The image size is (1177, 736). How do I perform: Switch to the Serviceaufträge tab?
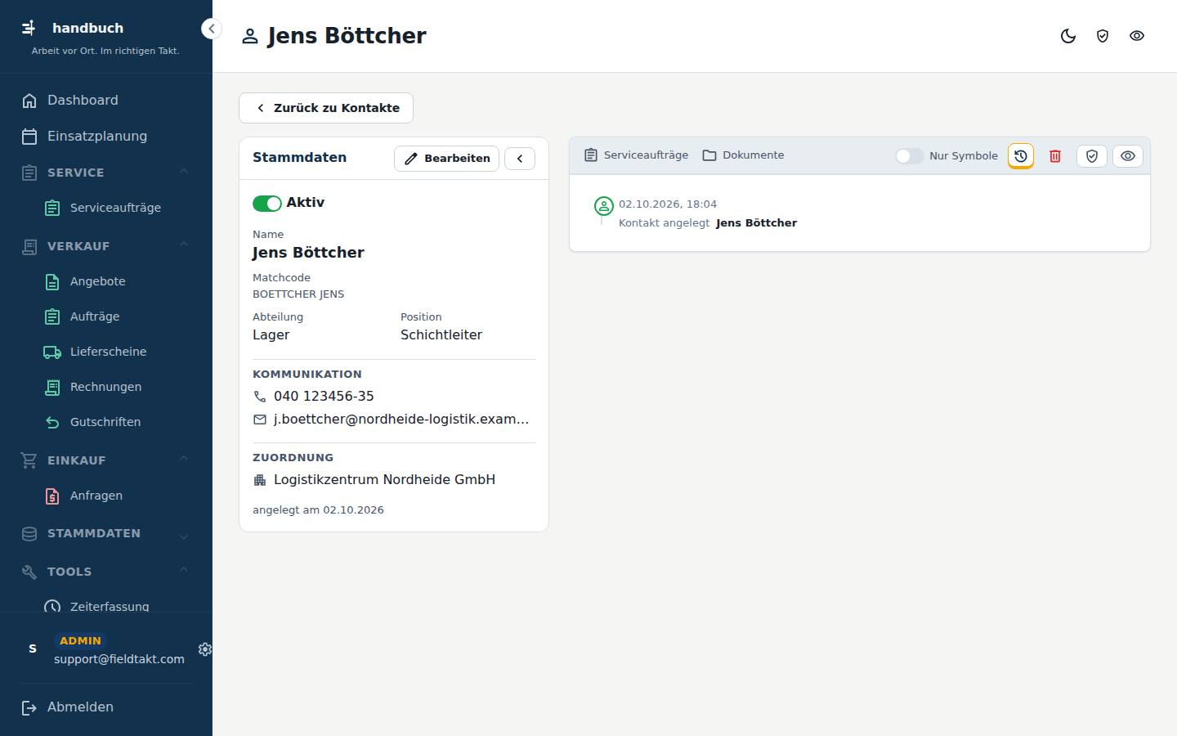[636, 155]
